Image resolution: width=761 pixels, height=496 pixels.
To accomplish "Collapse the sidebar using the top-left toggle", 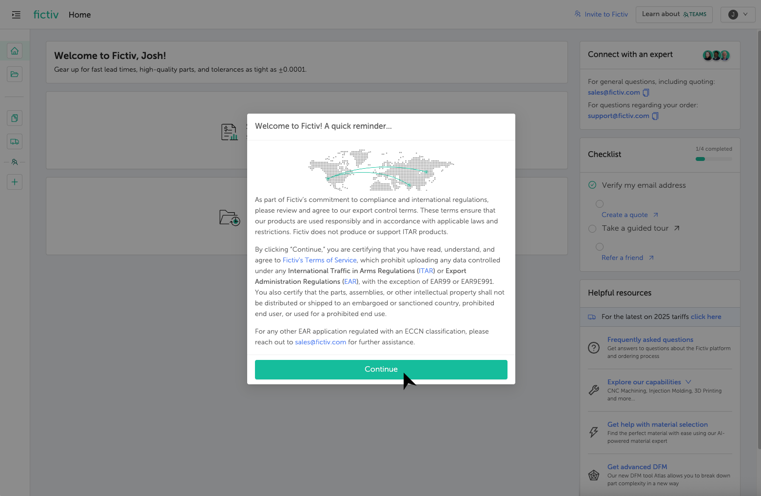I will 16,14.
